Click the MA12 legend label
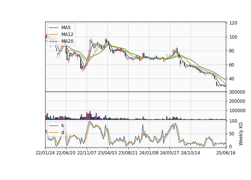 point(67,34)
